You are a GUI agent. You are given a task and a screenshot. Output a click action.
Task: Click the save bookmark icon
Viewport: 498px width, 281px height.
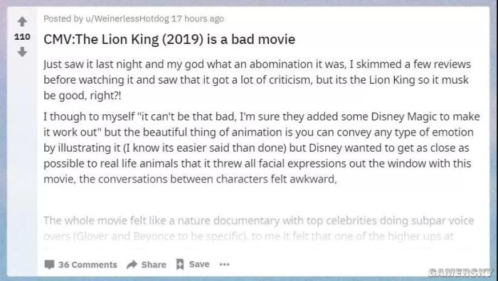180,264
